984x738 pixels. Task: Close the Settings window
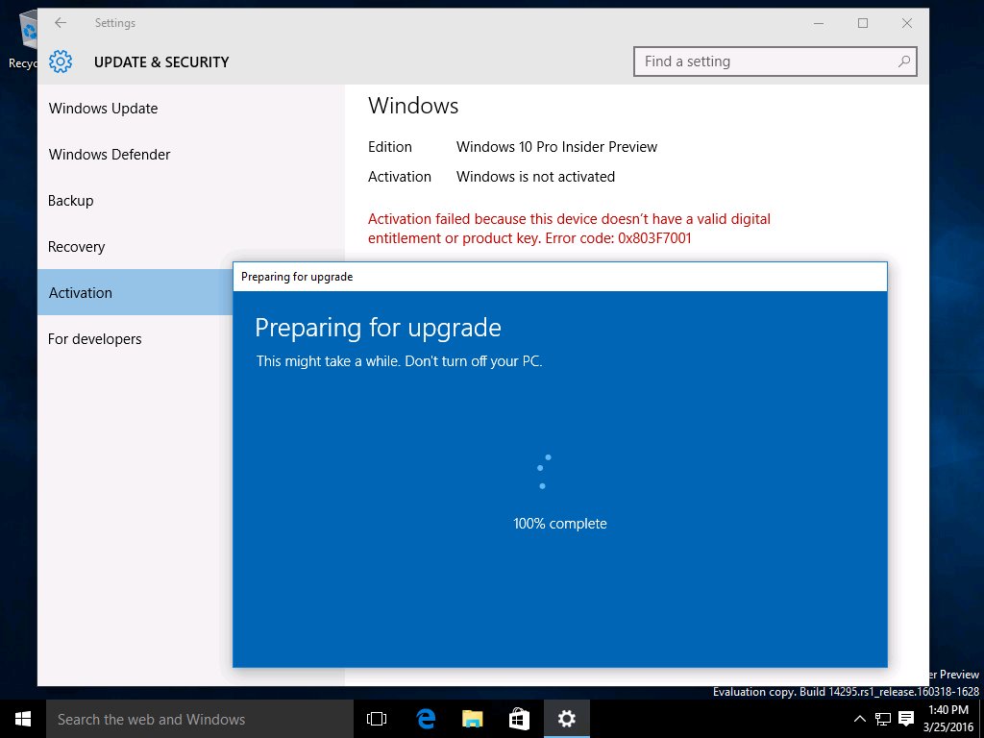click(907, 23)
